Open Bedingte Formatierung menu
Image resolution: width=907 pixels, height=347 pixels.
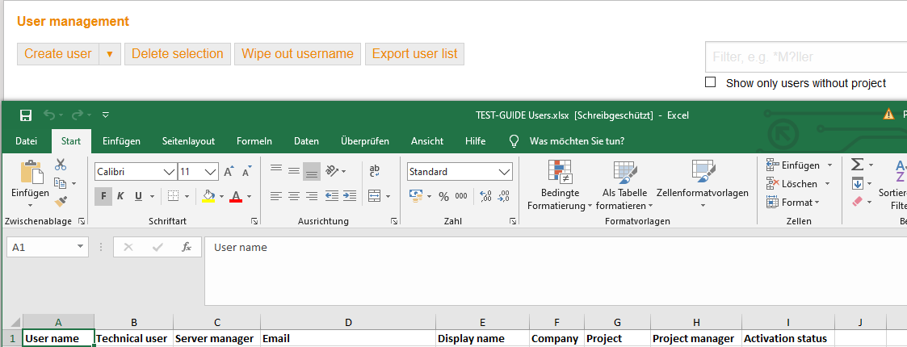[x=560, y=185]
